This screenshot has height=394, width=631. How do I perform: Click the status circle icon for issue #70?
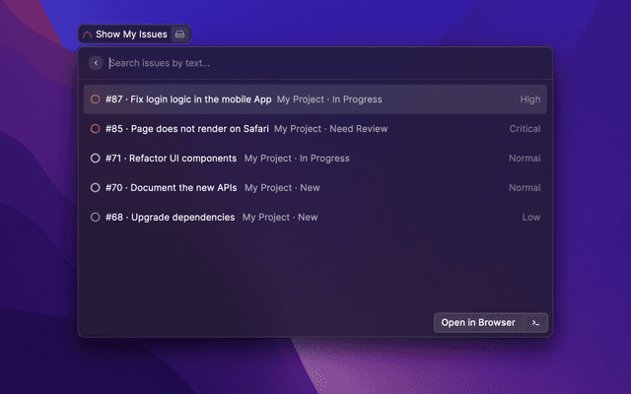tap(96, 188)
